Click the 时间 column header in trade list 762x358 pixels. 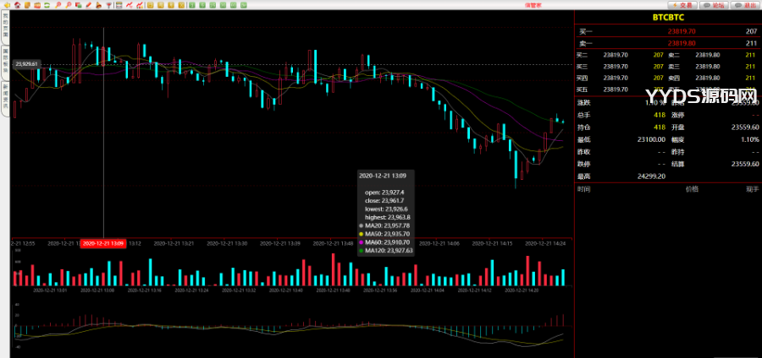[x=584, y=189]
